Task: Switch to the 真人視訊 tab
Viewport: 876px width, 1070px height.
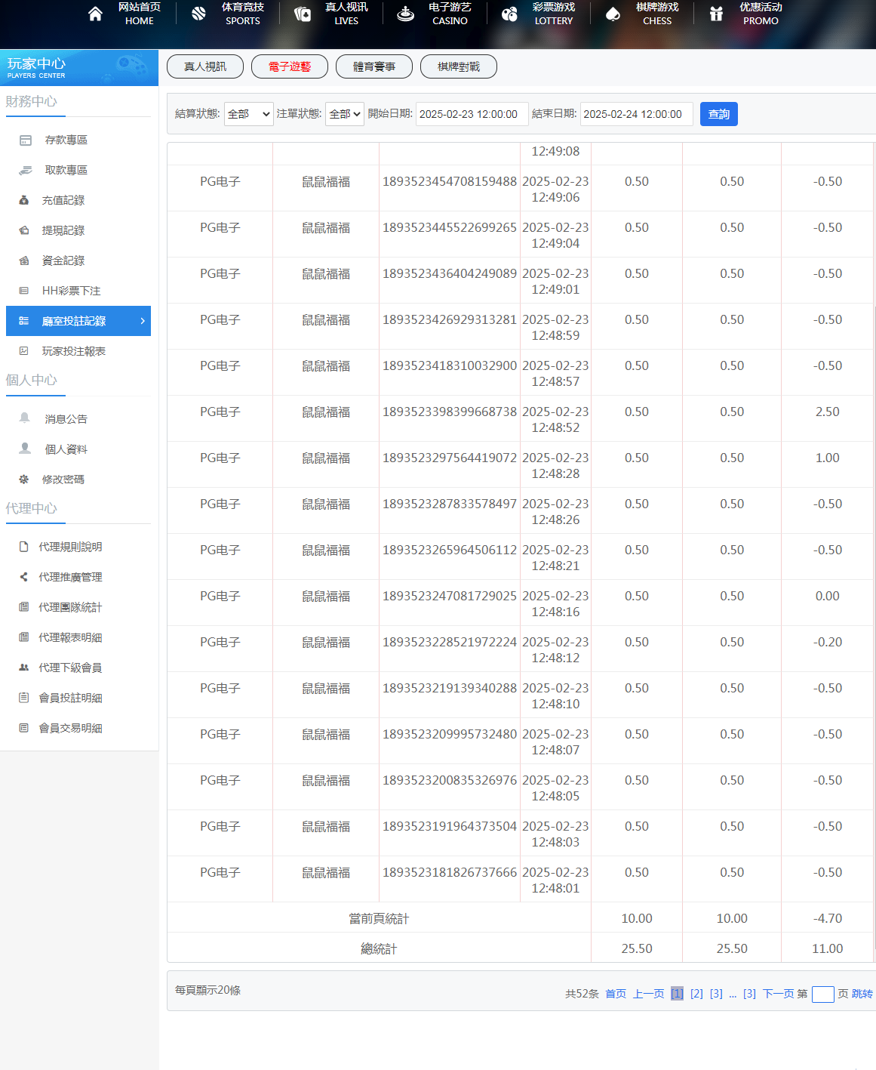Action: (x=205, y=66)
